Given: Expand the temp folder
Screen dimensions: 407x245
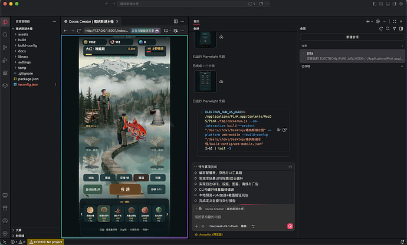Looking at the screenshot, I should (x=35, y=68).
